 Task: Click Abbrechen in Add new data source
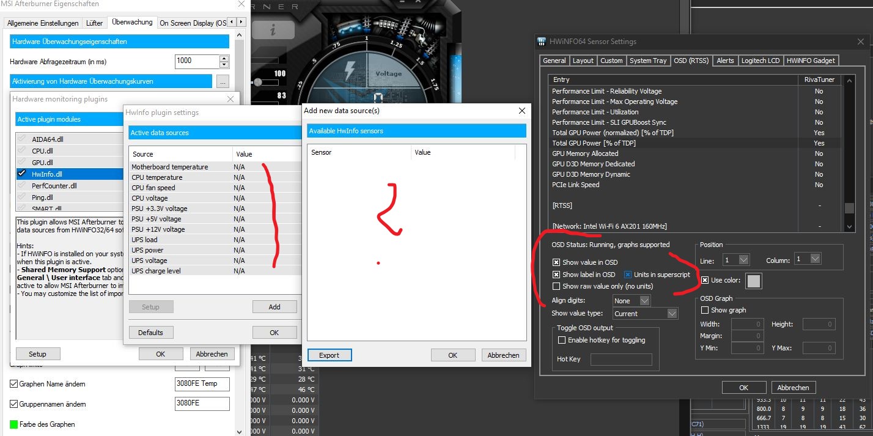tap(504, 355)
